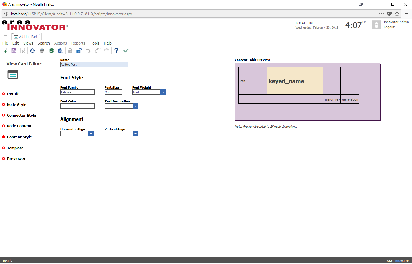The image size is (412, 264).
Task: Click the Innovator Admin user avatar
Action: click(x=377, y=25)
